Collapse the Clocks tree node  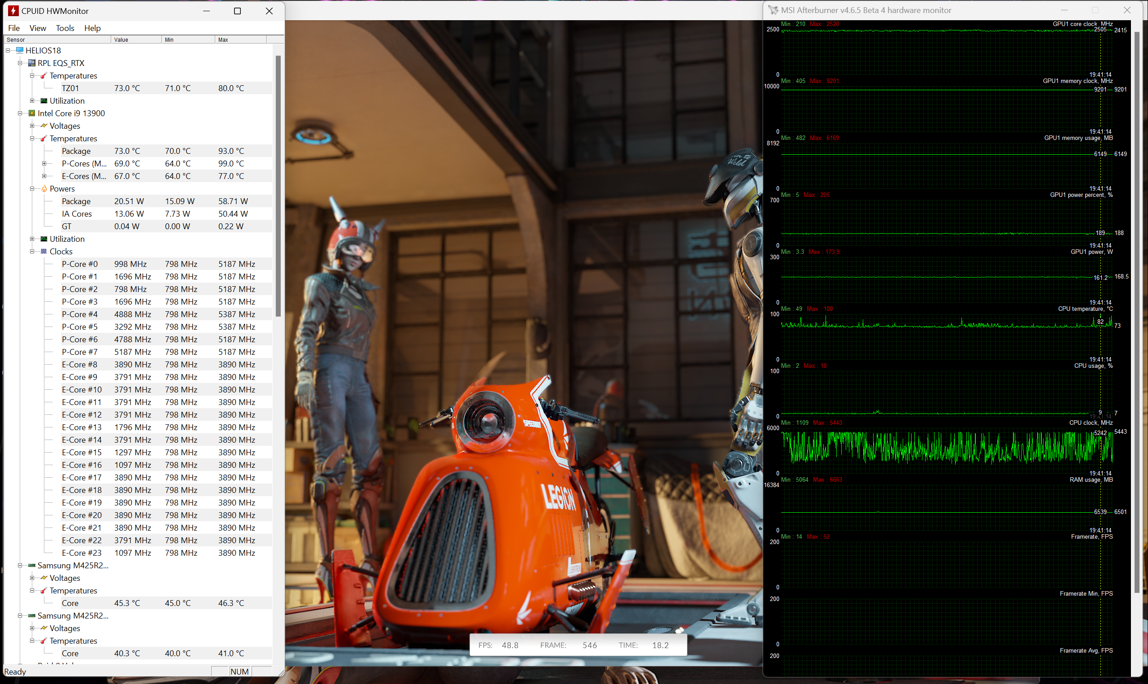coord(32,251)
